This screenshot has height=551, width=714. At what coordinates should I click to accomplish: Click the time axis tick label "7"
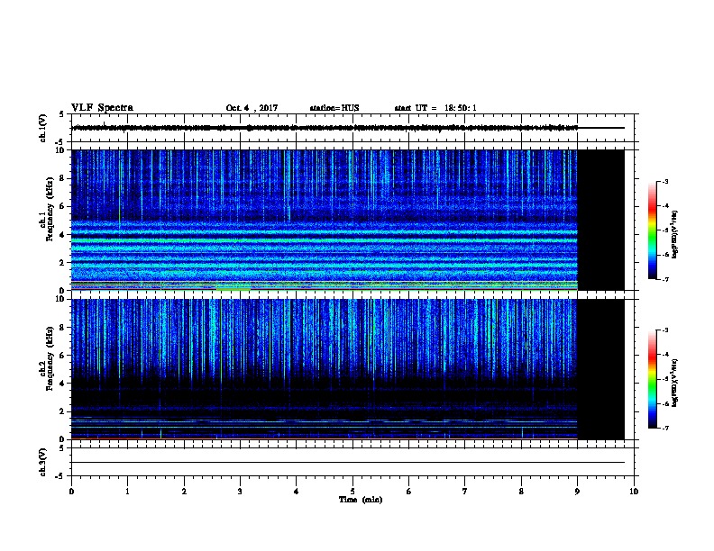[x=465, y=492]
